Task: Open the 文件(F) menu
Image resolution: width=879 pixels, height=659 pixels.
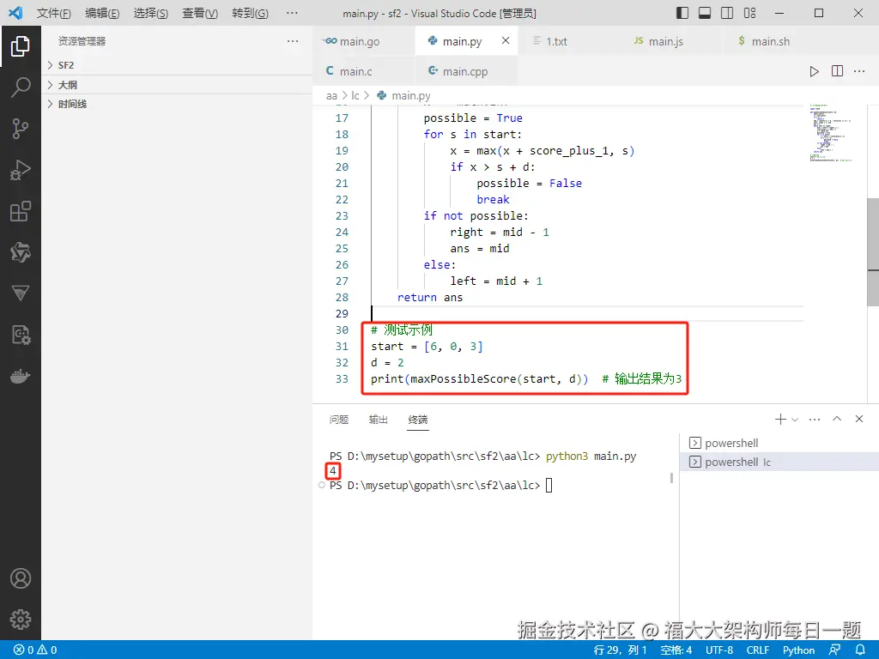Action: (54, 13)
